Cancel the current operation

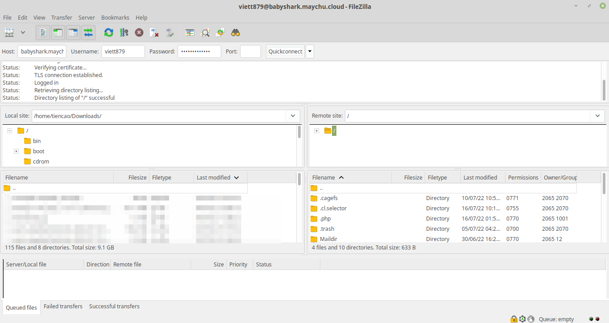pos(139,33)
